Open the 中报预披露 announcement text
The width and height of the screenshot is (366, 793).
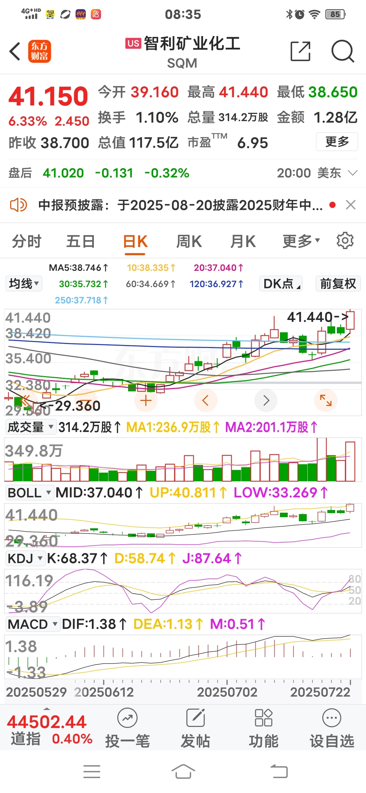pos(180,205)
